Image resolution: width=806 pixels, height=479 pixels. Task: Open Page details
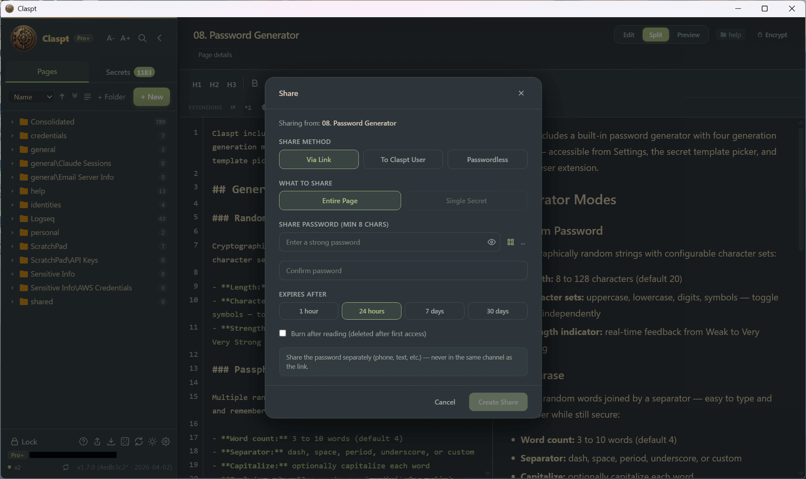click(x=215, y=55)
